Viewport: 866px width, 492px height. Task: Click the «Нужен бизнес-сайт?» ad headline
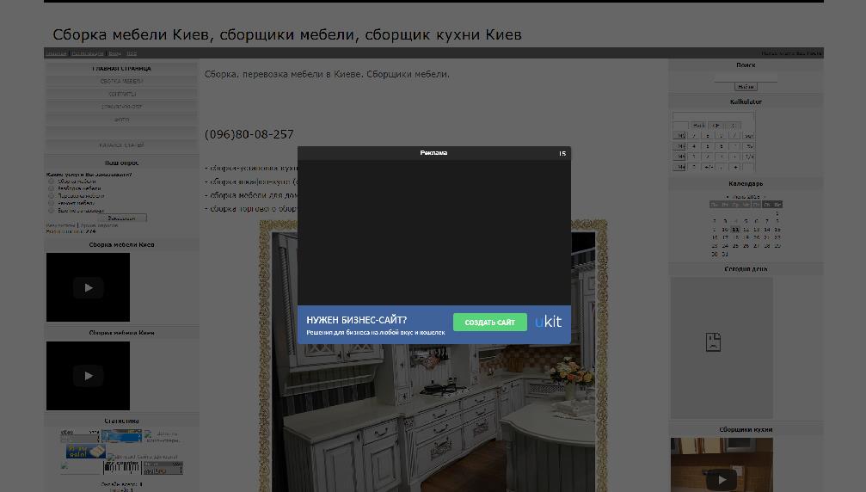(x=357, y=320)
